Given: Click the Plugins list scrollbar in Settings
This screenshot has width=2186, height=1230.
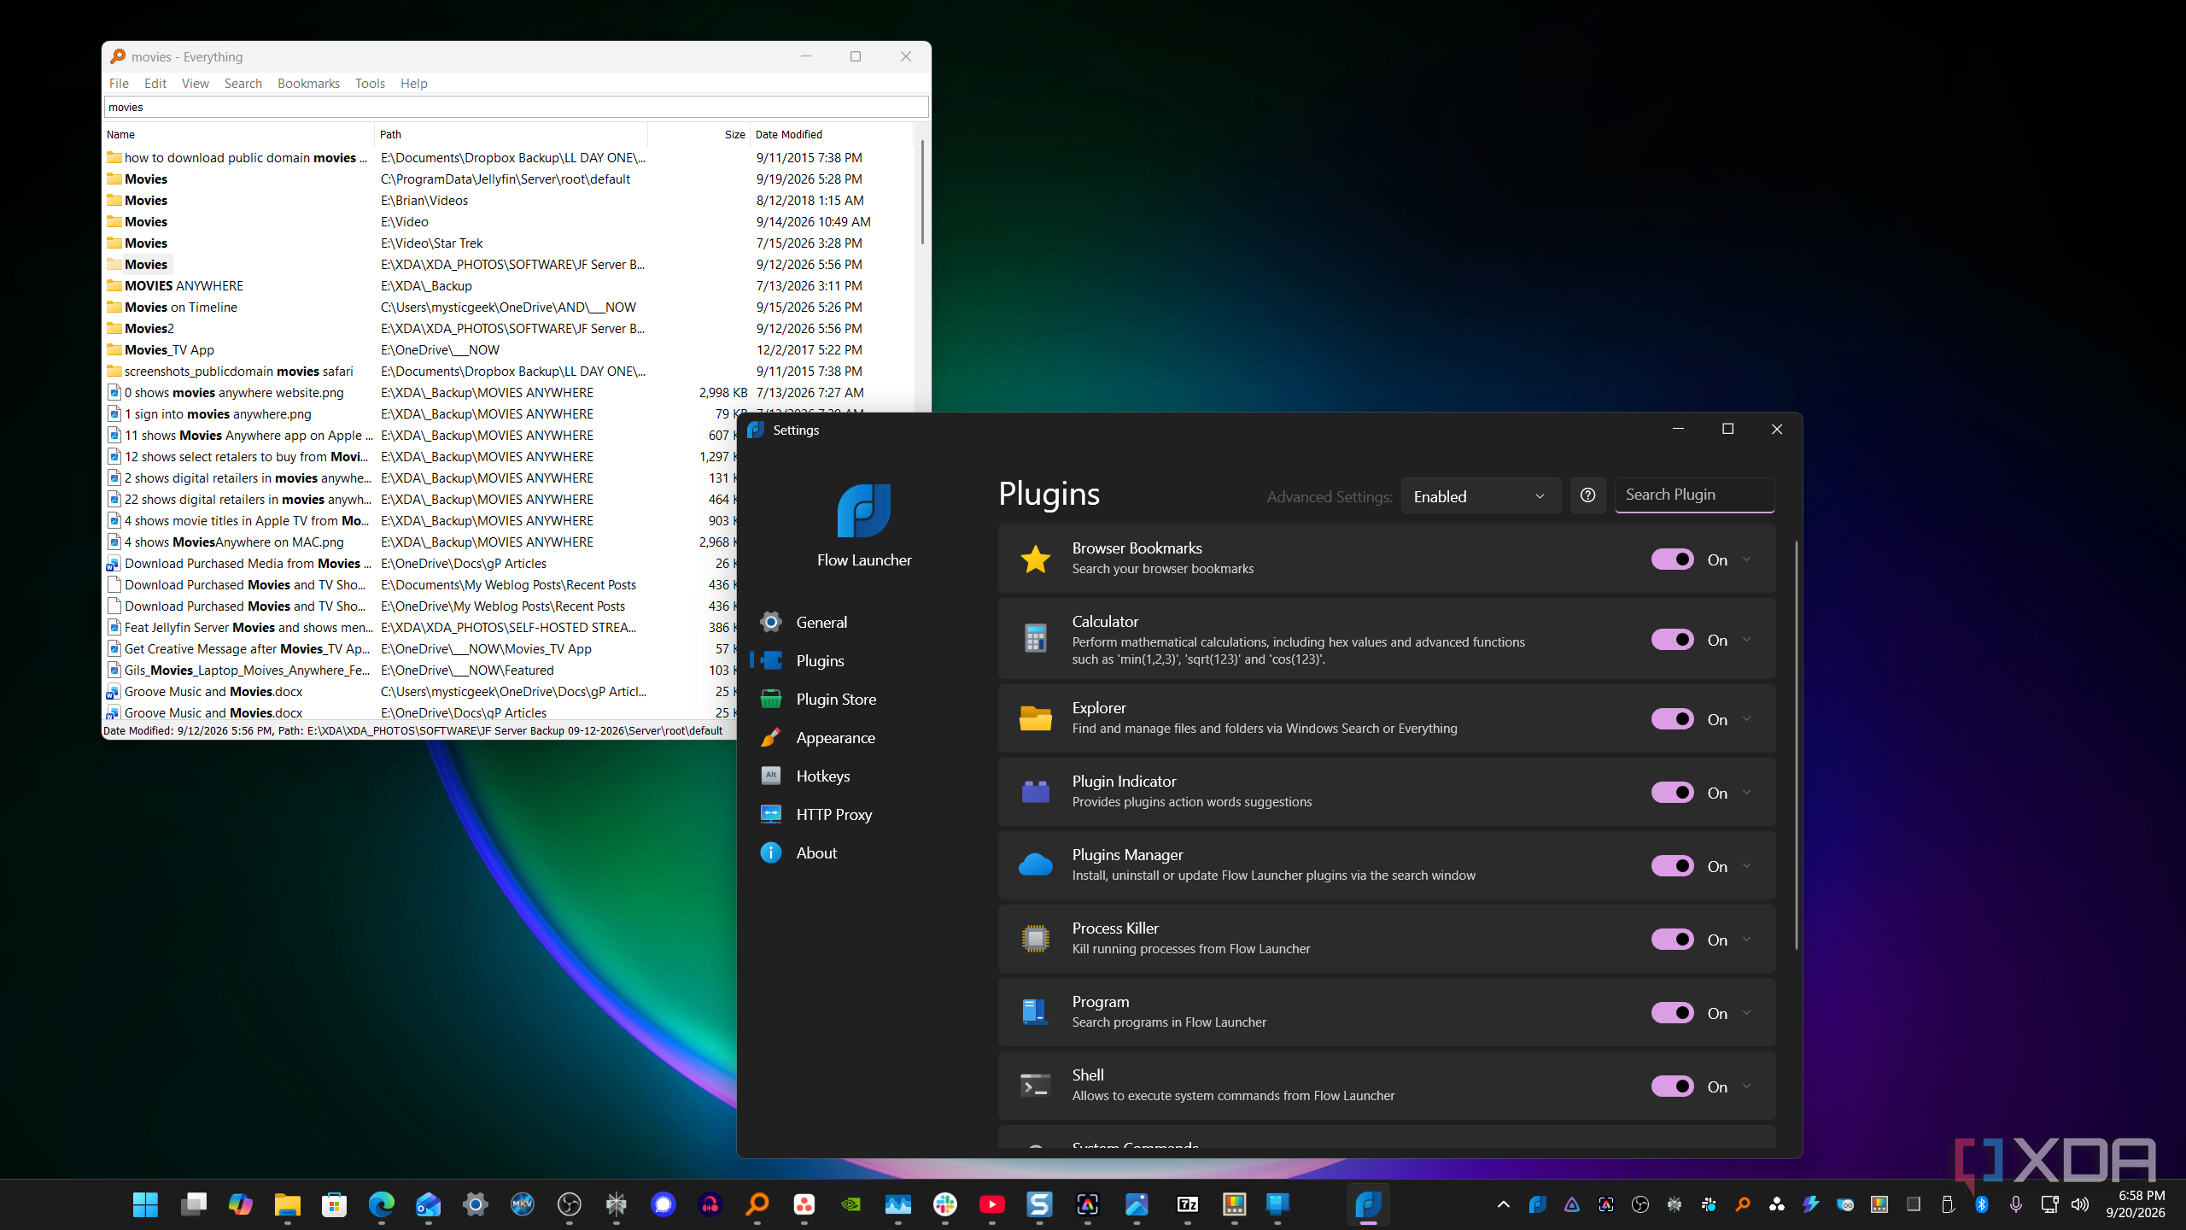Looking at the screenshot, I should 1796,745.
